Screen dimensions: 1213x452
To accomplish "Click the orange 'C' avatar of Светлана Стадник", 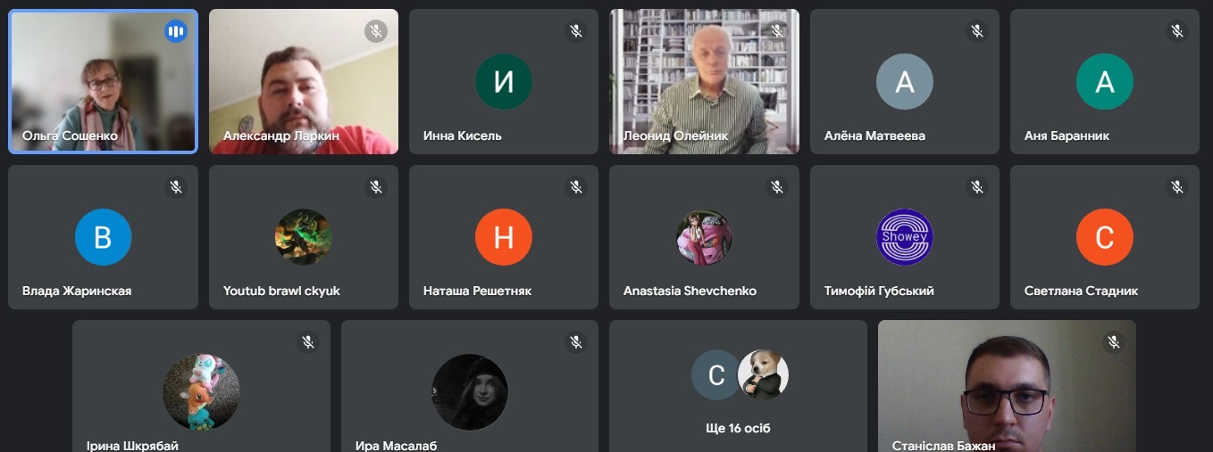I will (1105, 237).
